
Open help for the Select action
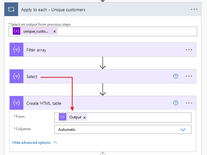[x=176, y=77]
